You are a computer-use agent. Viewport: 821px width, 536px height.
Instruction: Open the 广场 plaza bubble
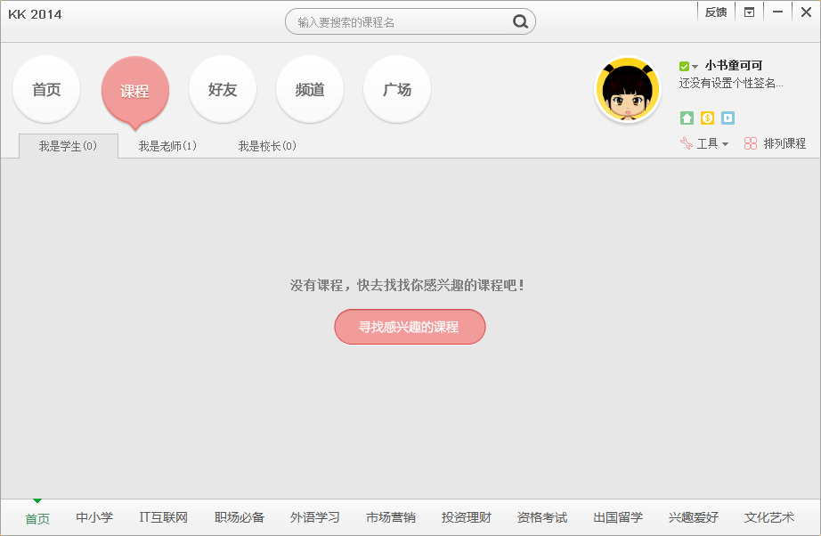[x=396, y=89]
